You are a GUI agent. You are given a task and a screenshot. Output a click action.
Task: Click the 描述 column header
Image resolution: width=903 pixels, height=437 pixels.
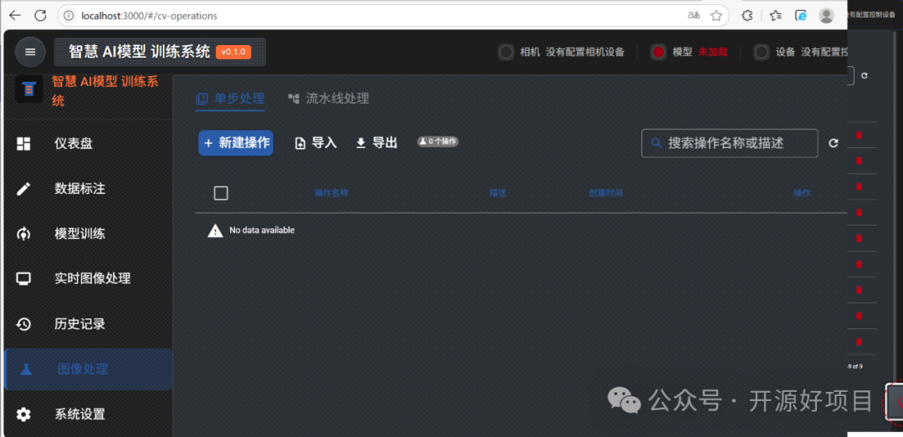497,193
